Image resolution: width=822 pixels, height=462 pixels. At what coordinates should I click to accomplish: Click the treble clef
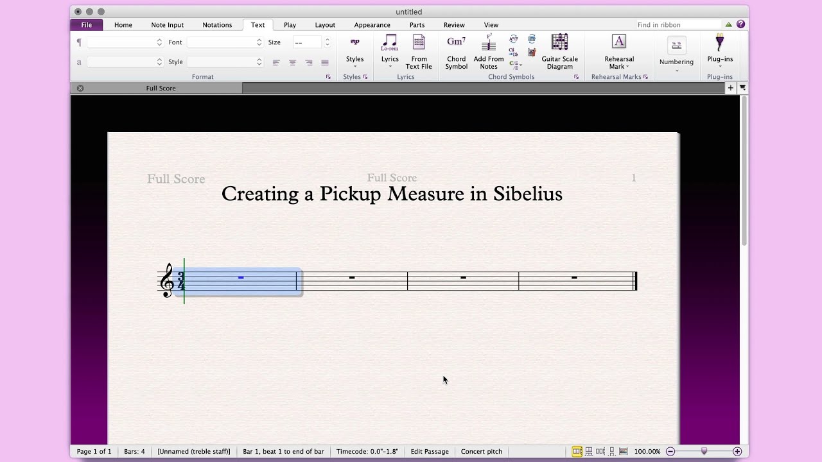click(x=167, y=280)
